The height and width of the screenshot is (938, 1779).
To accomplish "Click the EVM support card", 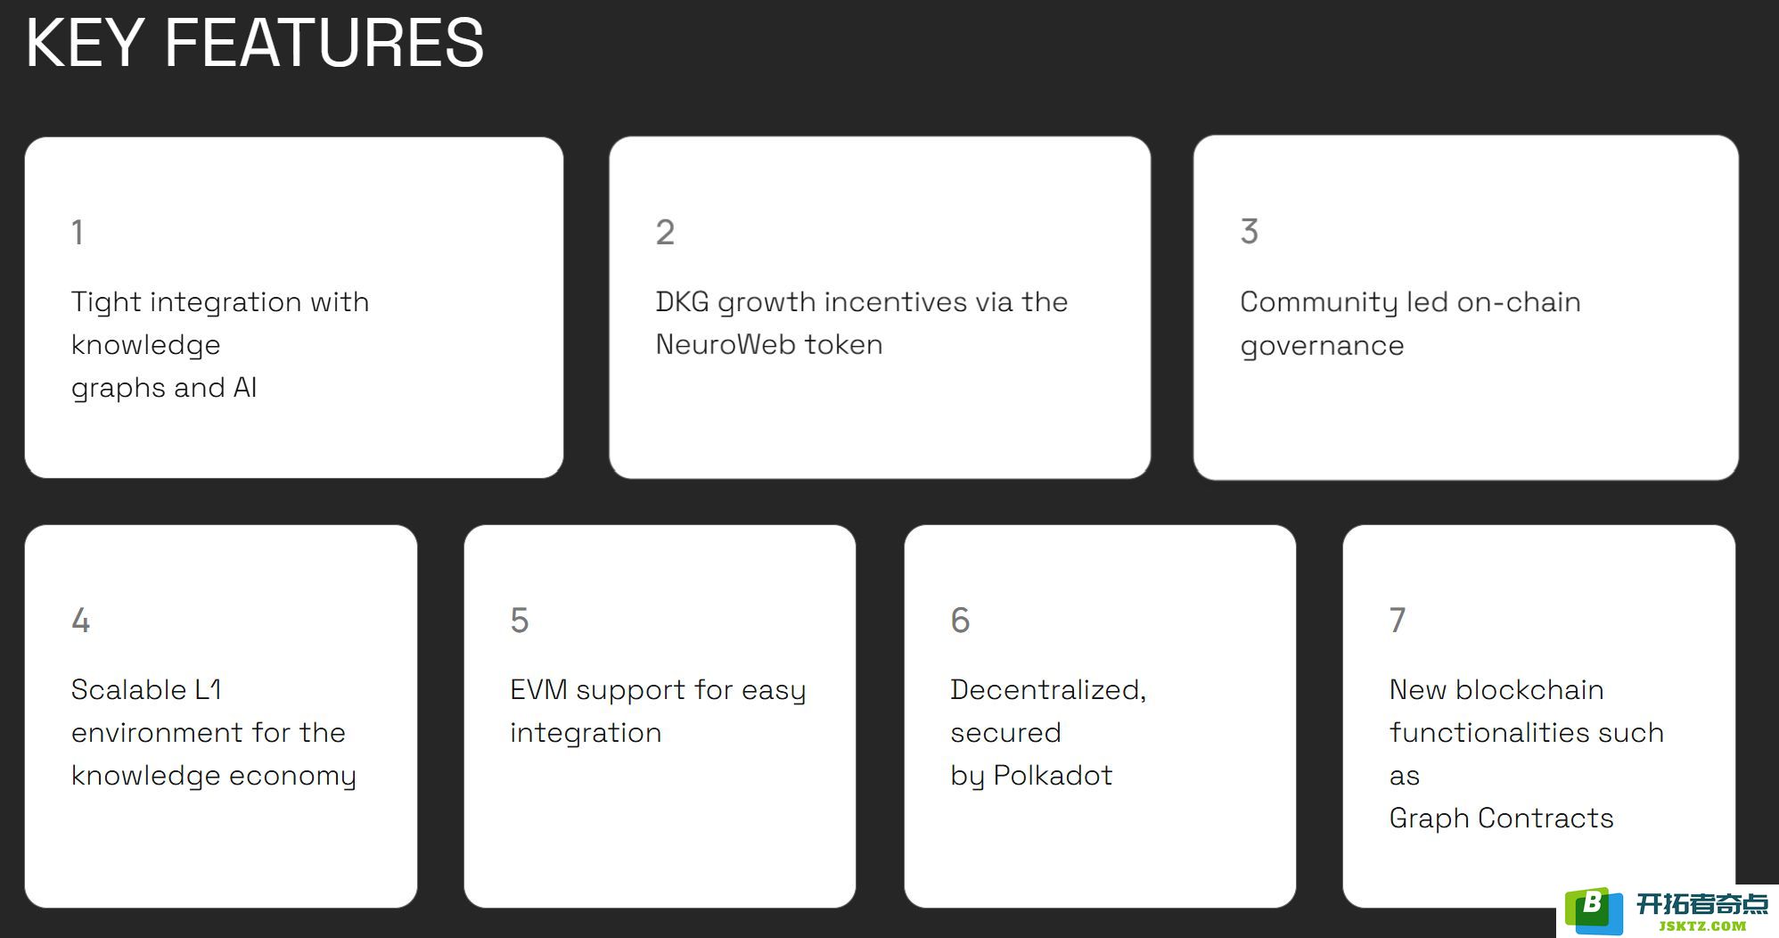I will click(x=660, y=716).
